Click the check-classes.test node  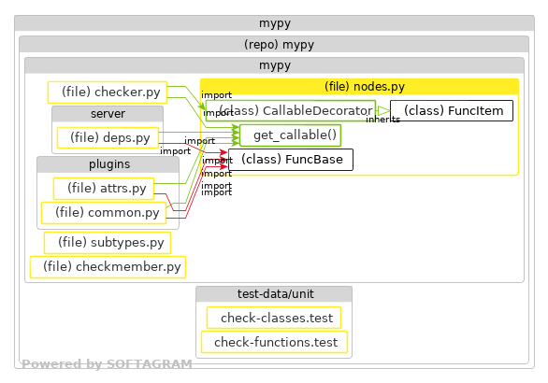click(x=274, y=318)
